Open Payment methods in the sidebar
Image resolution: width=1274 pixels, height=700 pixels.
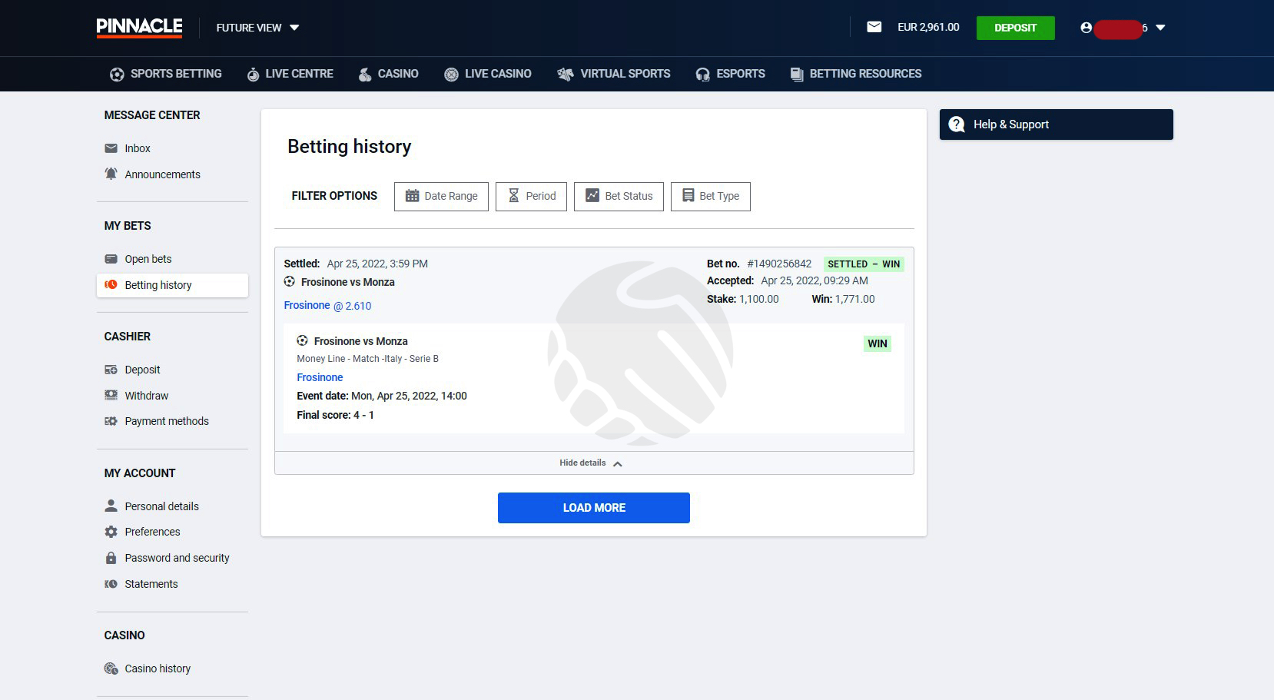167,421
